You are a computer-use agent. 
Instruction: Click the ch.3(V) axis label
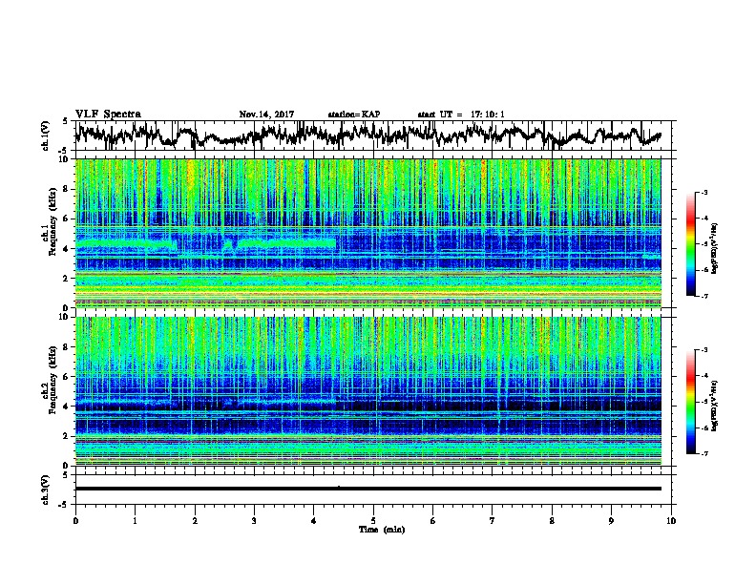[x=45, y=490]
